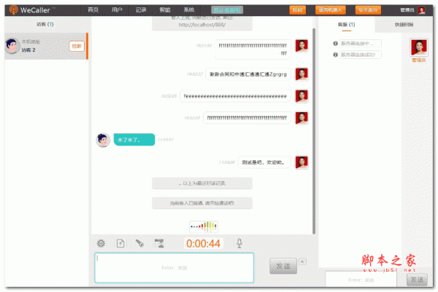Click the 安全退出 orange button
Screen dimensions: 438x292
click(368, 10)
